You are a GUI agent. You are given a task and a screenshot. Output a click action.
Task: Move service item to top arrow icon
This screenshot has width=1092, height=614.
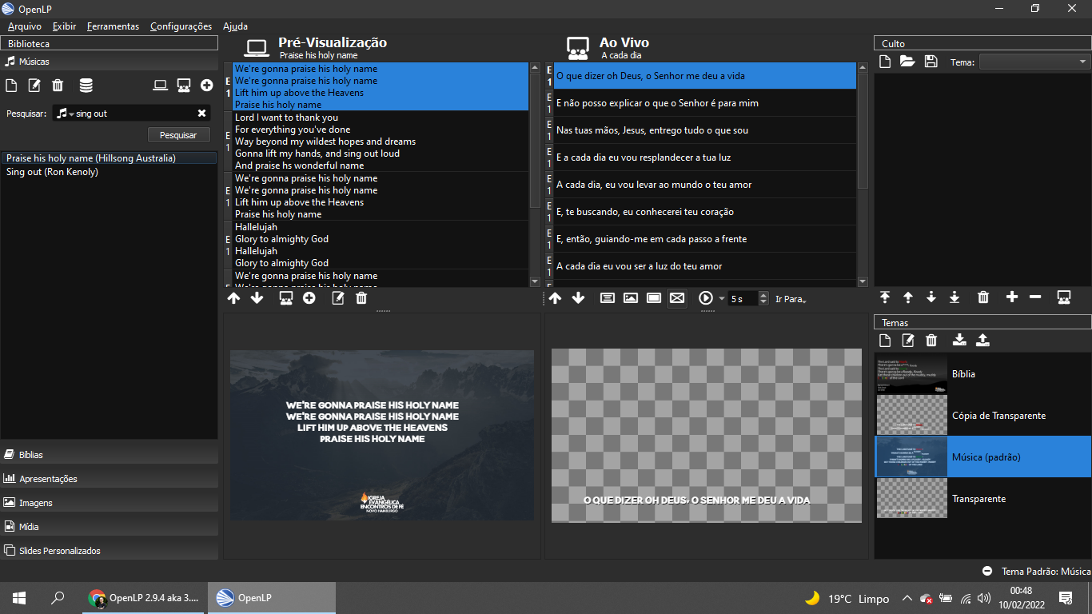point(885,297)
